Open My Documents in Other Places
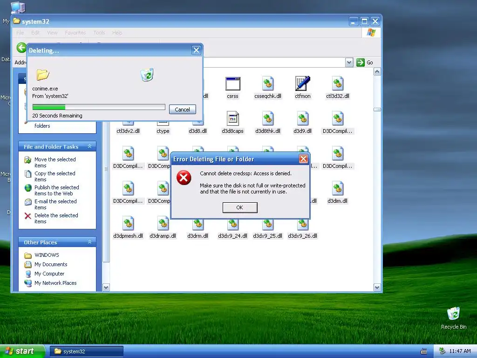This screenshot has height=358, width=477. (46, 264)
